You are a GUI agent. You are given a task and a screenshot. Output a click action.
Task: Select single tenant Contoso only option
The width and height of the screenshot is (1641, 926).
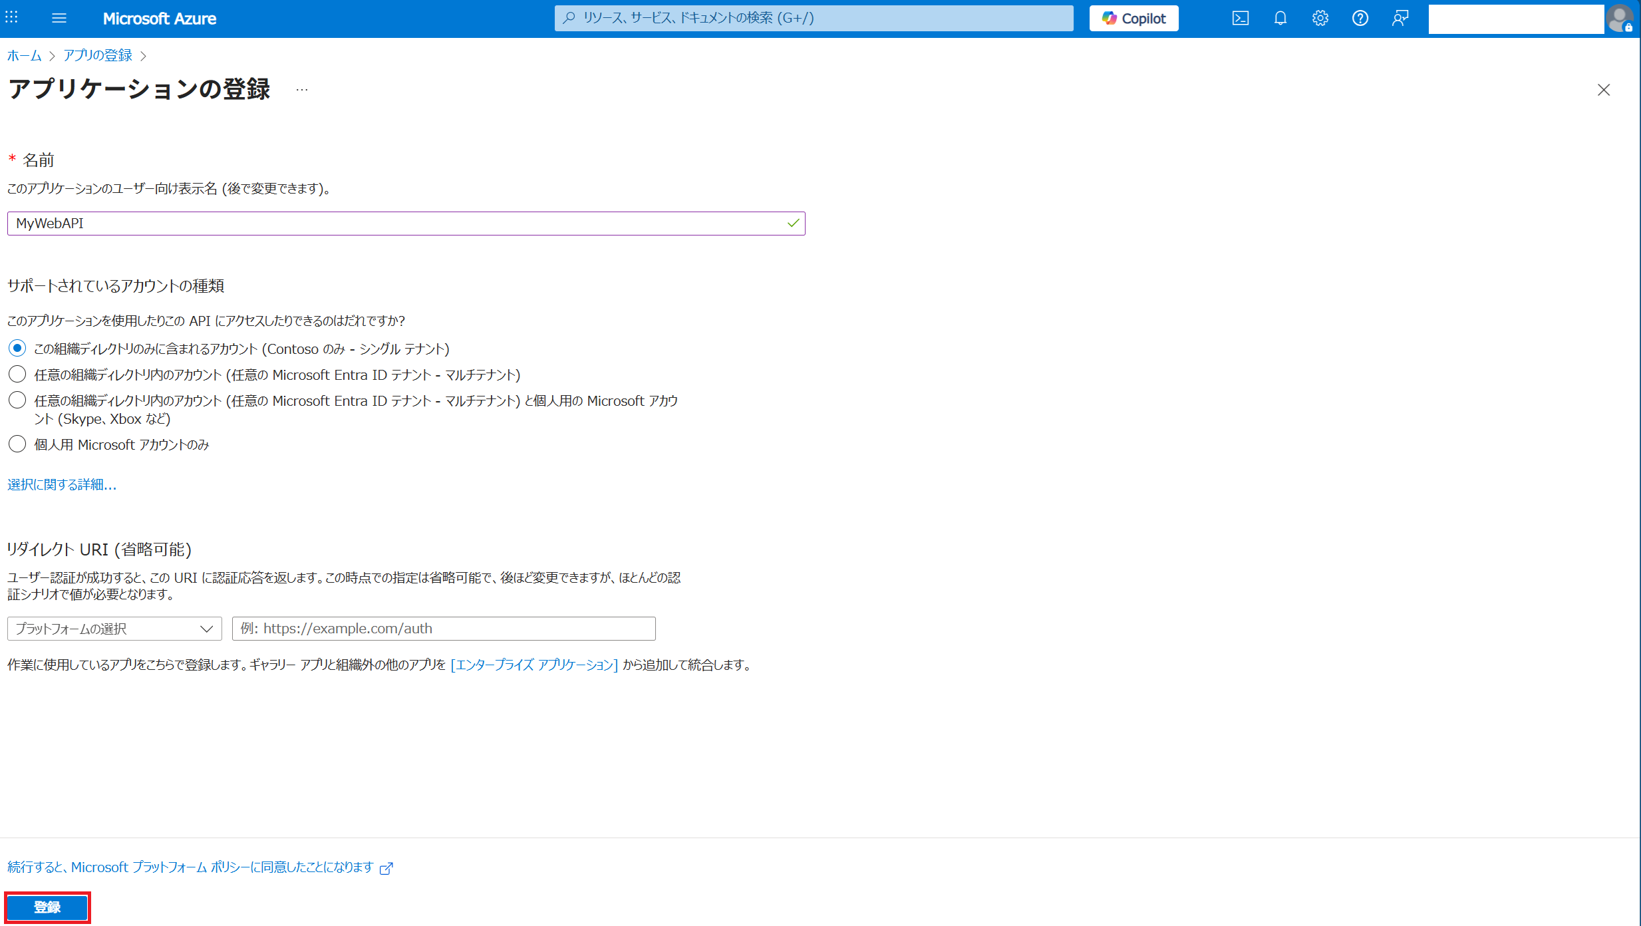pos(17,348)
